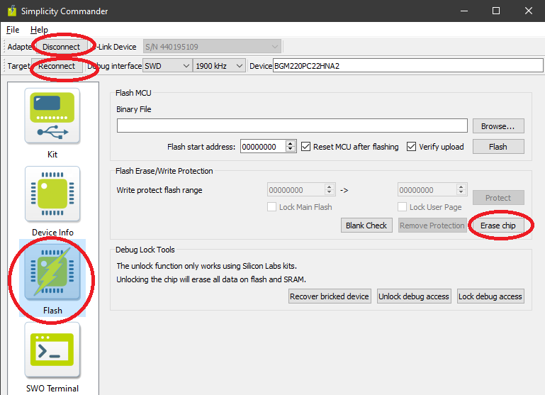Open the Kit panel icon
The width and height of the screenshot is (545, 395).
click(52, 116)
